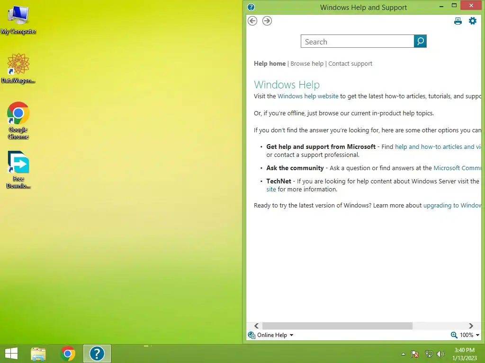Open File Explorer from the taskbar

pyautogui.click(x=38, y=354)
